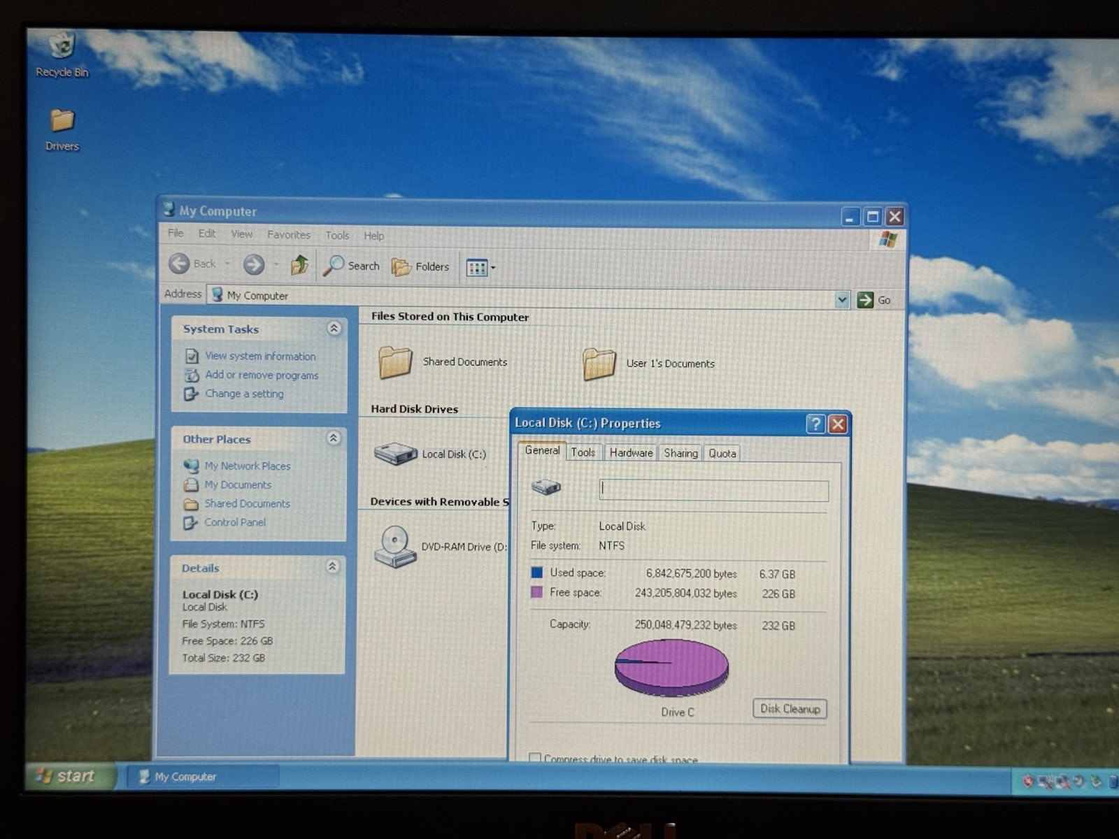Open the Control Panel link
This screenshot has height=839, width=1119.
[x=235, y=522]
